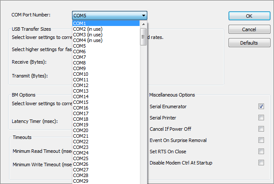Check Set RTS On Close option
The height and width of the screenshot is (184, 274).
(261, 152)
